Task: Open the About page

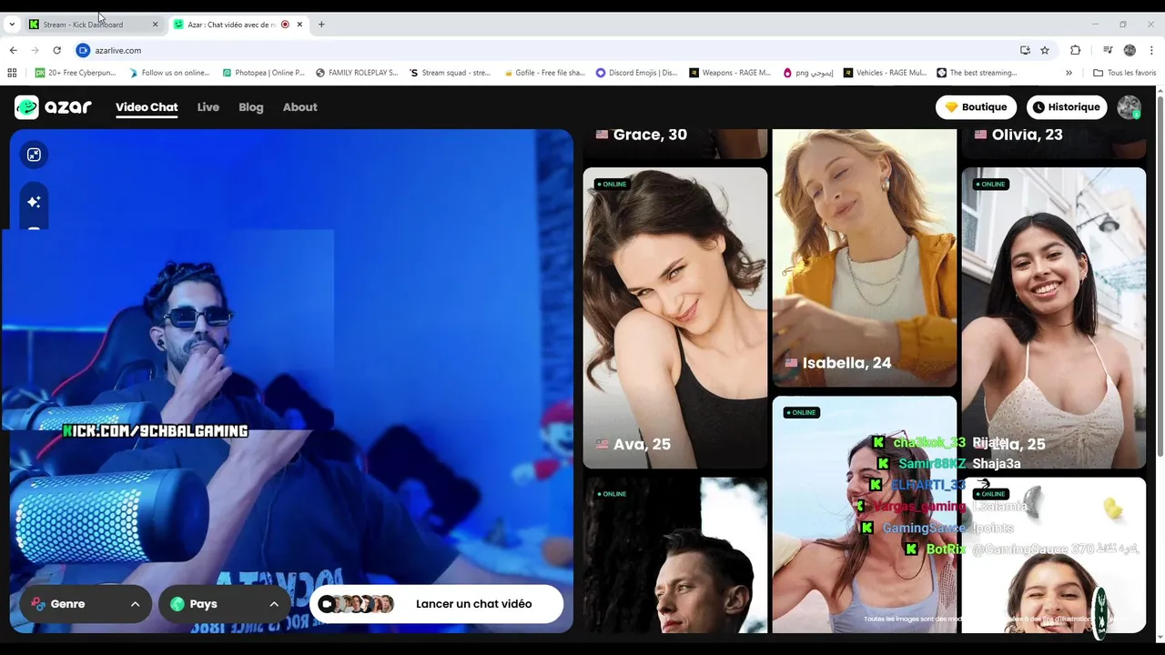Action: click(300, 107)
